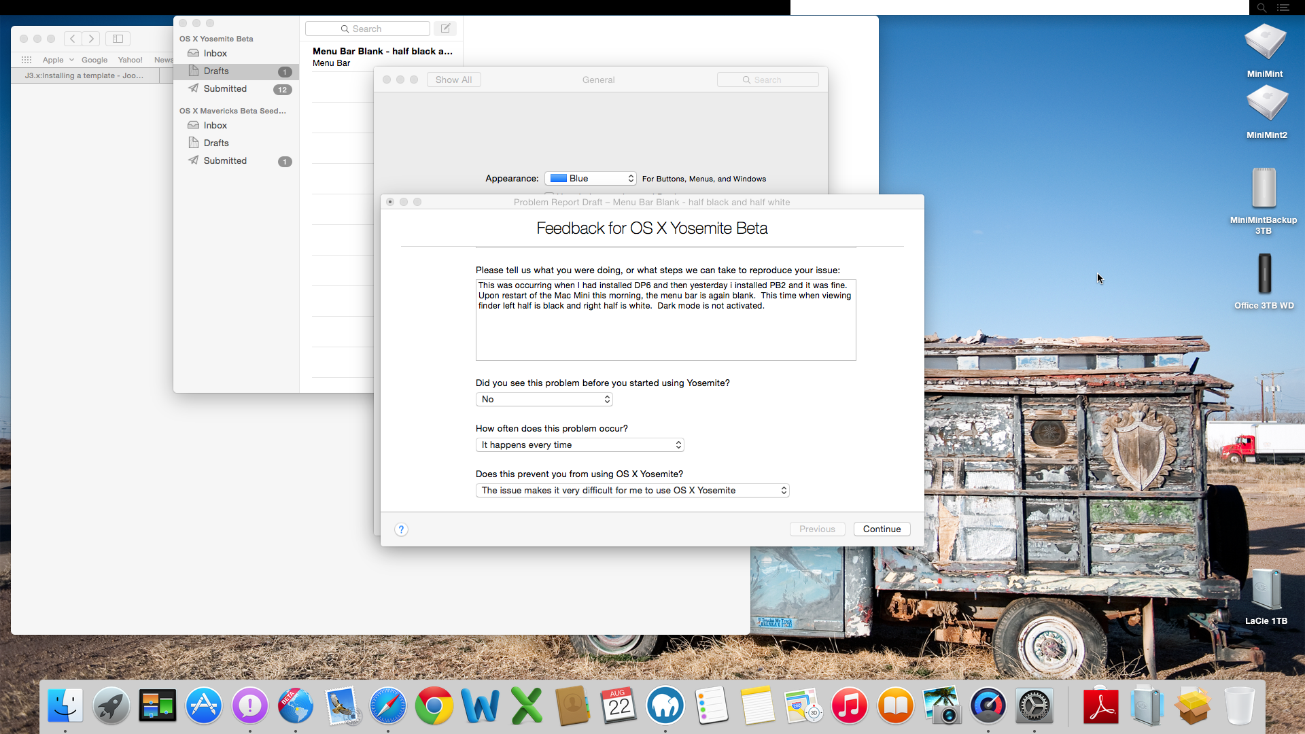Compose new feedback report icon
Viewport: 1305px width, 734px height.
[x=445, y=29]
